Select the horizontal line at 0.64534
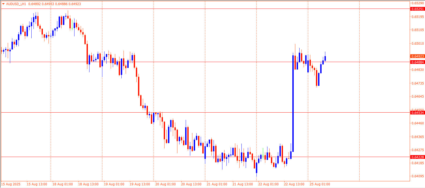The width and height of the screenshot is (425, 188). point(205,113)
